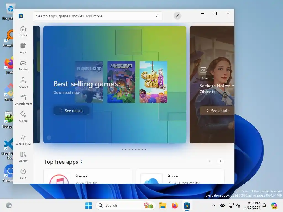283x212 pixels.
Task: Show hidden system tray icons
Action: click(214, 205)
